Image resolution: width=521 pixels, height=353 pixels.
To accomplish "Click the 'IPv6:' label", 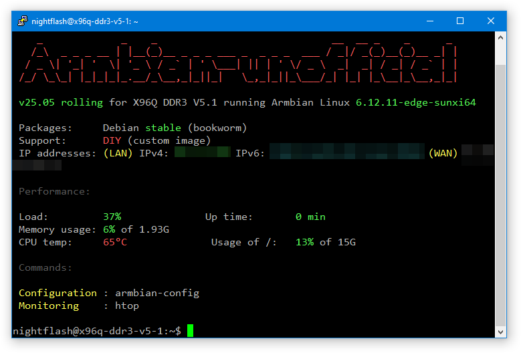I will (250, 153).
